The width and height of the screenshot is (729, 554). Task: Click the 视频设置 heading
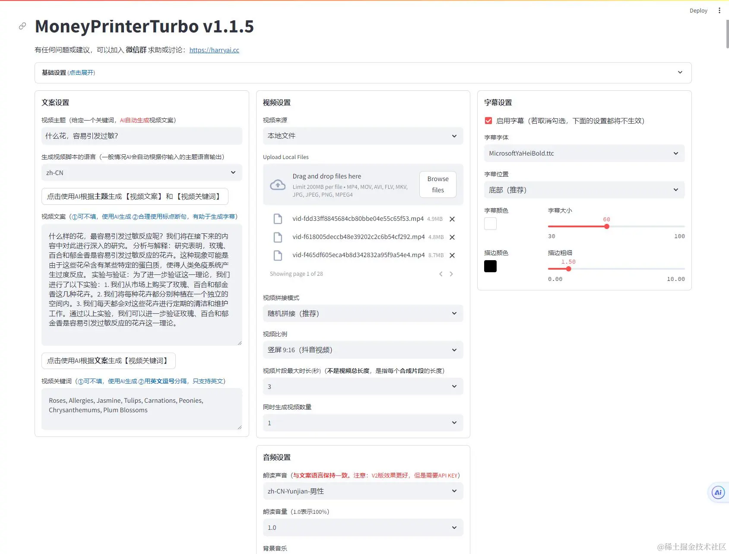[x=277, y=102]
